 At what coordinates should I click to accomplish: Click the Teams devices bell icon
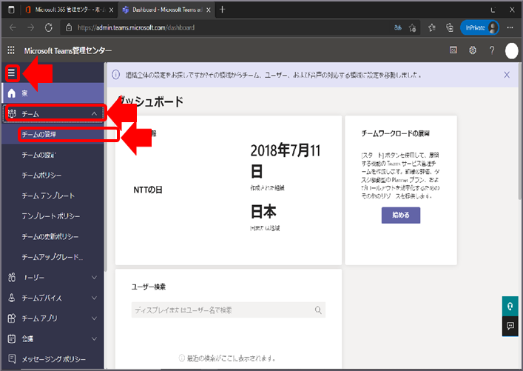[12, 298]
